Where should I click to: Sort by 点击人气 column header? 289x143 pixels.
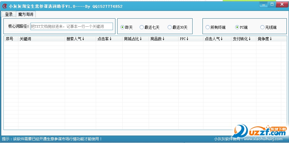click(x=217, y=39)
